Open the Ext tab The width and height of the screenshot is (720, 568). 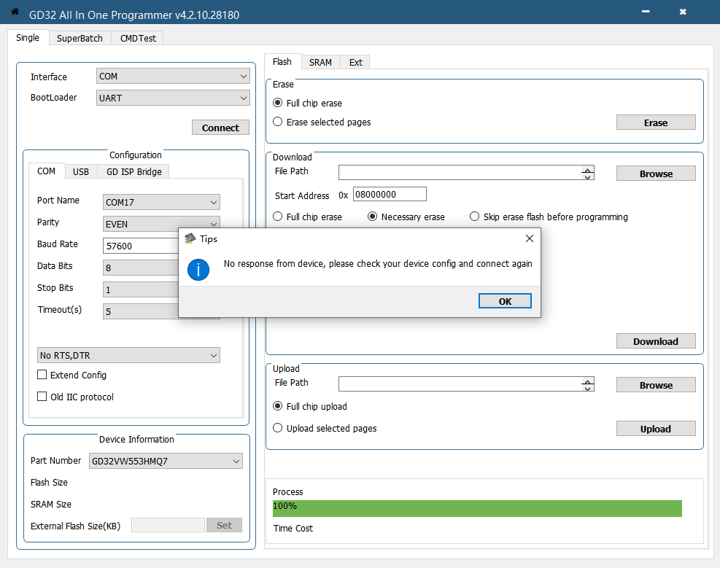pyautogui.click(x=355, y=62)
